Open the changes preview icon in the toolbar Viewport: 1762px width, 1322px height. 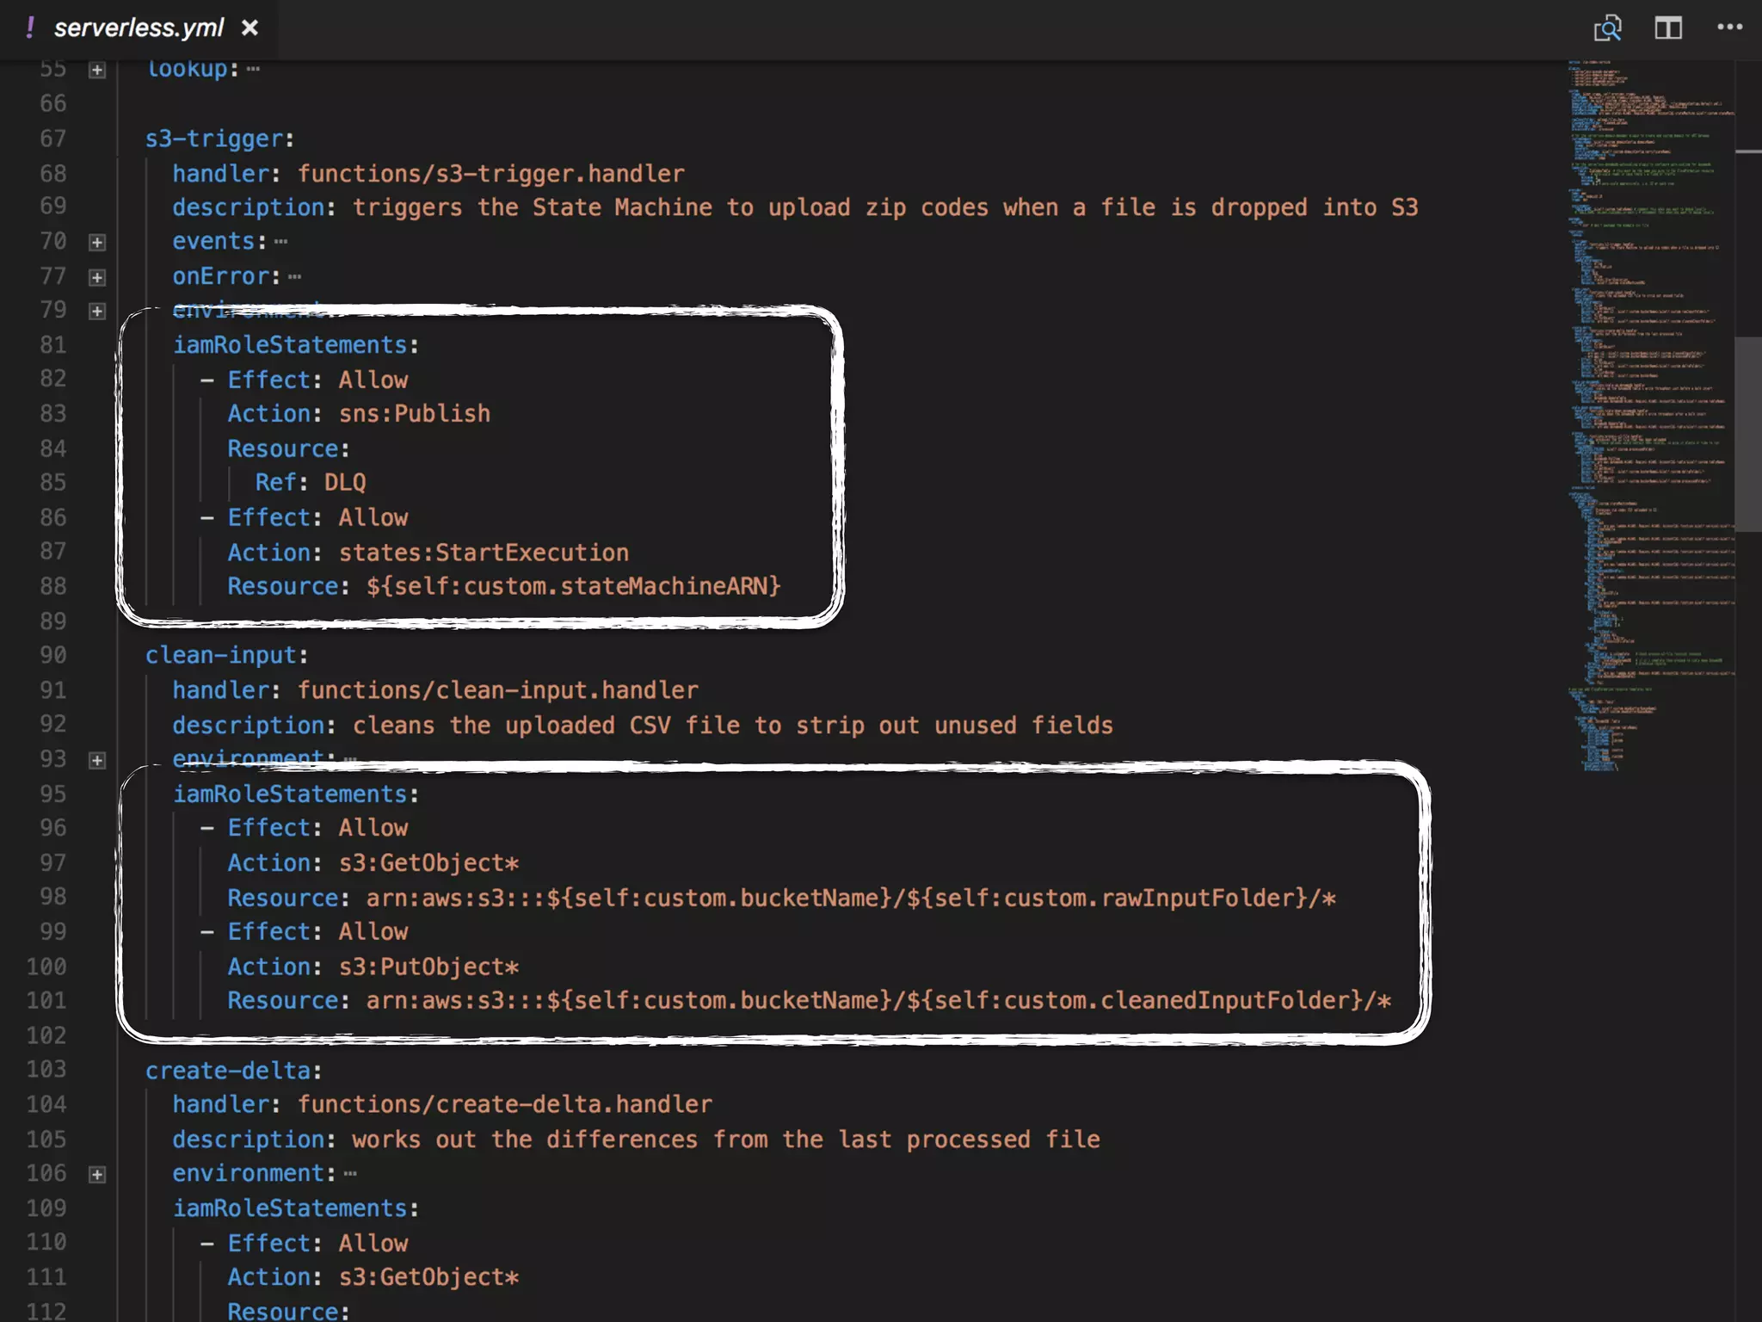click(x=1606, y=28)
